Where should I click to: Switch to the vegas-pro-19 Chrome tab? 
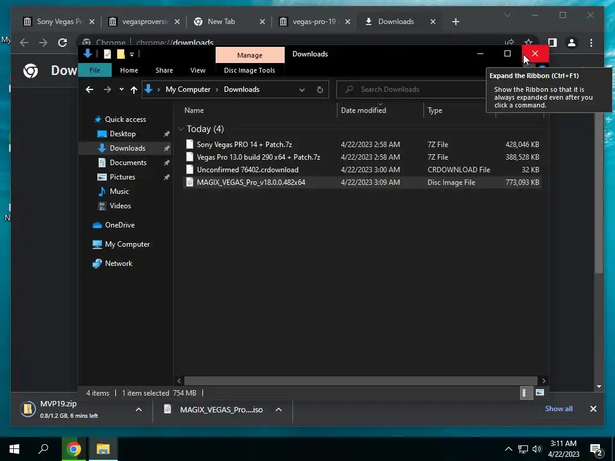315,22
